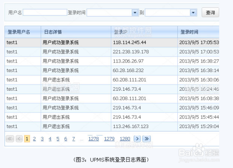Go to page 1278

(93, 139)
